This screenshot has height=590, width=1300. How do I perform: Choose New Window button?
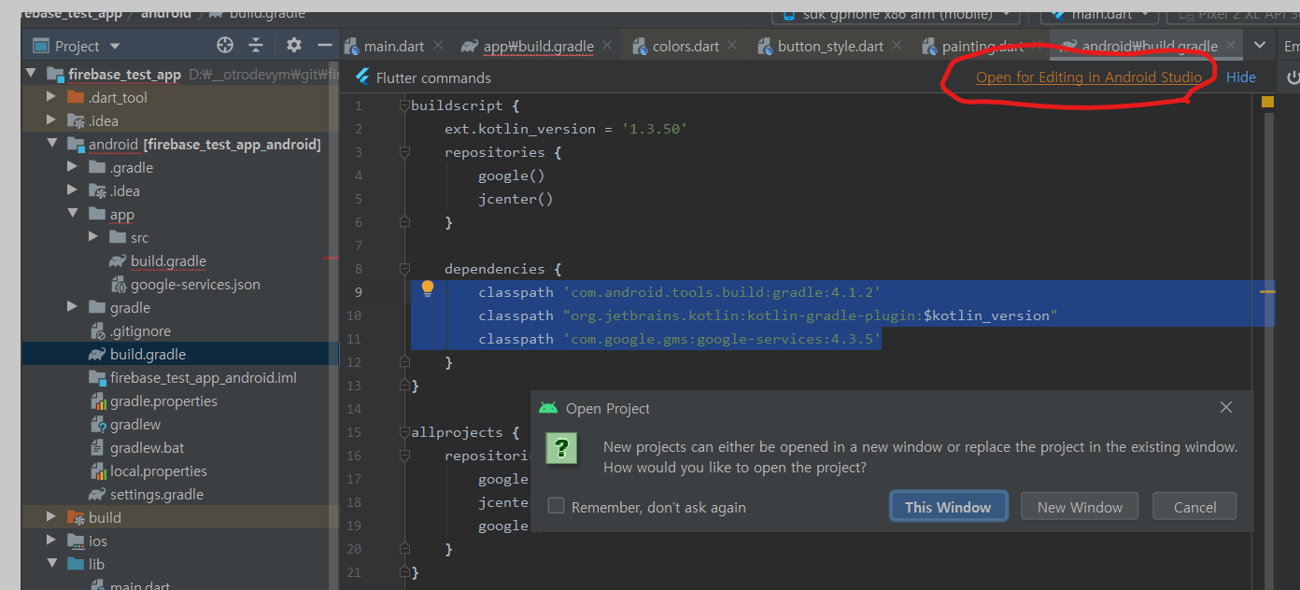point(1080,507)
